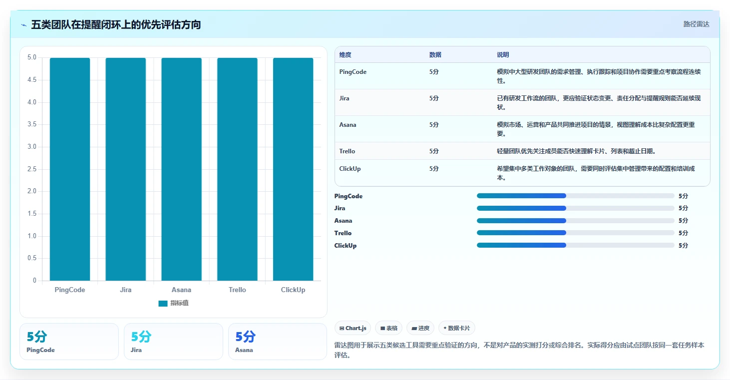Screen dimensions: 730x380
Task: Click the 数据 column header
Action: pos(435,55)
